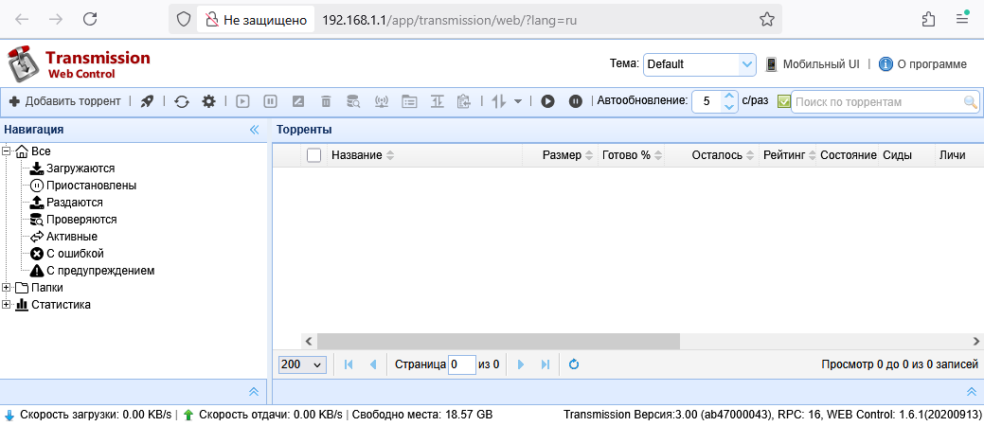Image resolution: width=984 pixels, height=426 pixels.
Task: Open the О программе info link
Action: [x=922, y=64]
